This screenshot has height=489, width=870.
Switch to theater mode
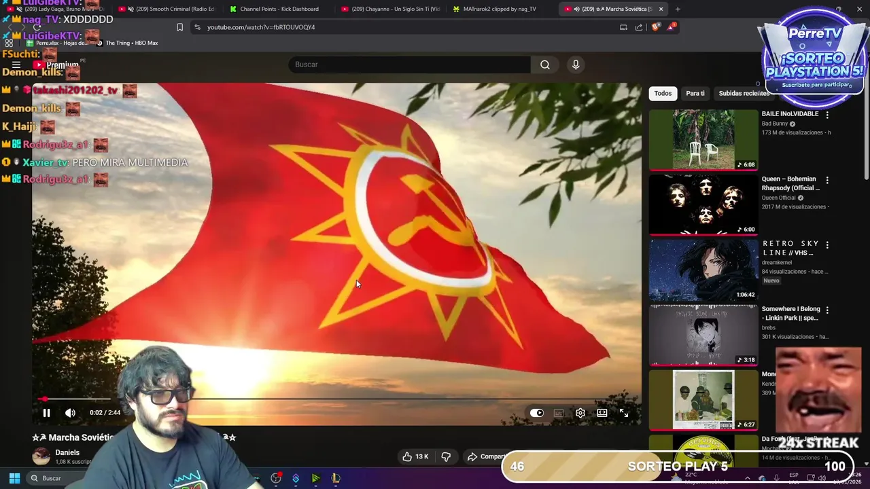pyautogui.click(x=602, y=412)
